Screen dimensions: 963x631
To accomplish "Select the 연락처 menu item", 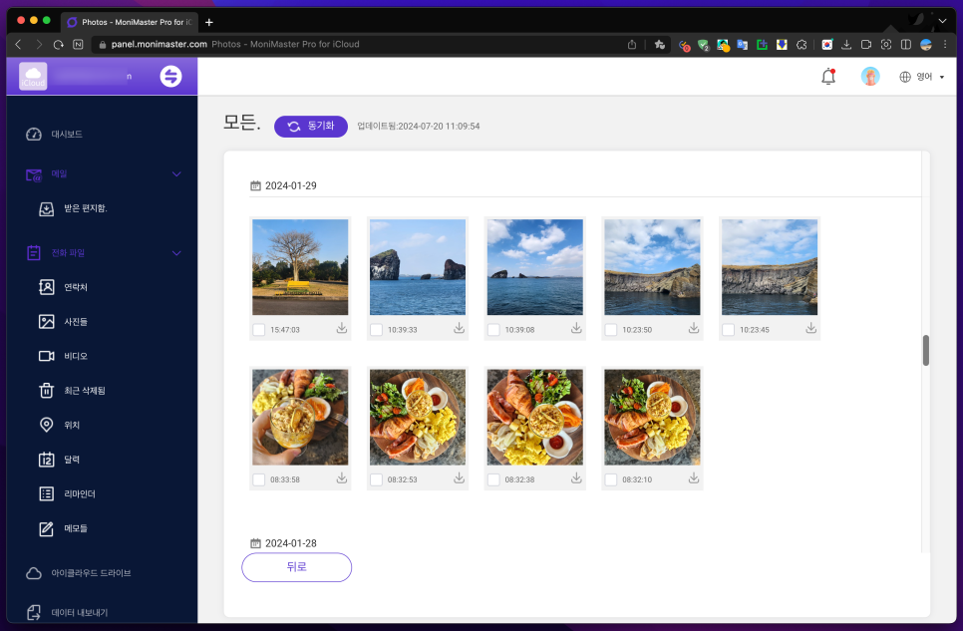I will [76, 287].
